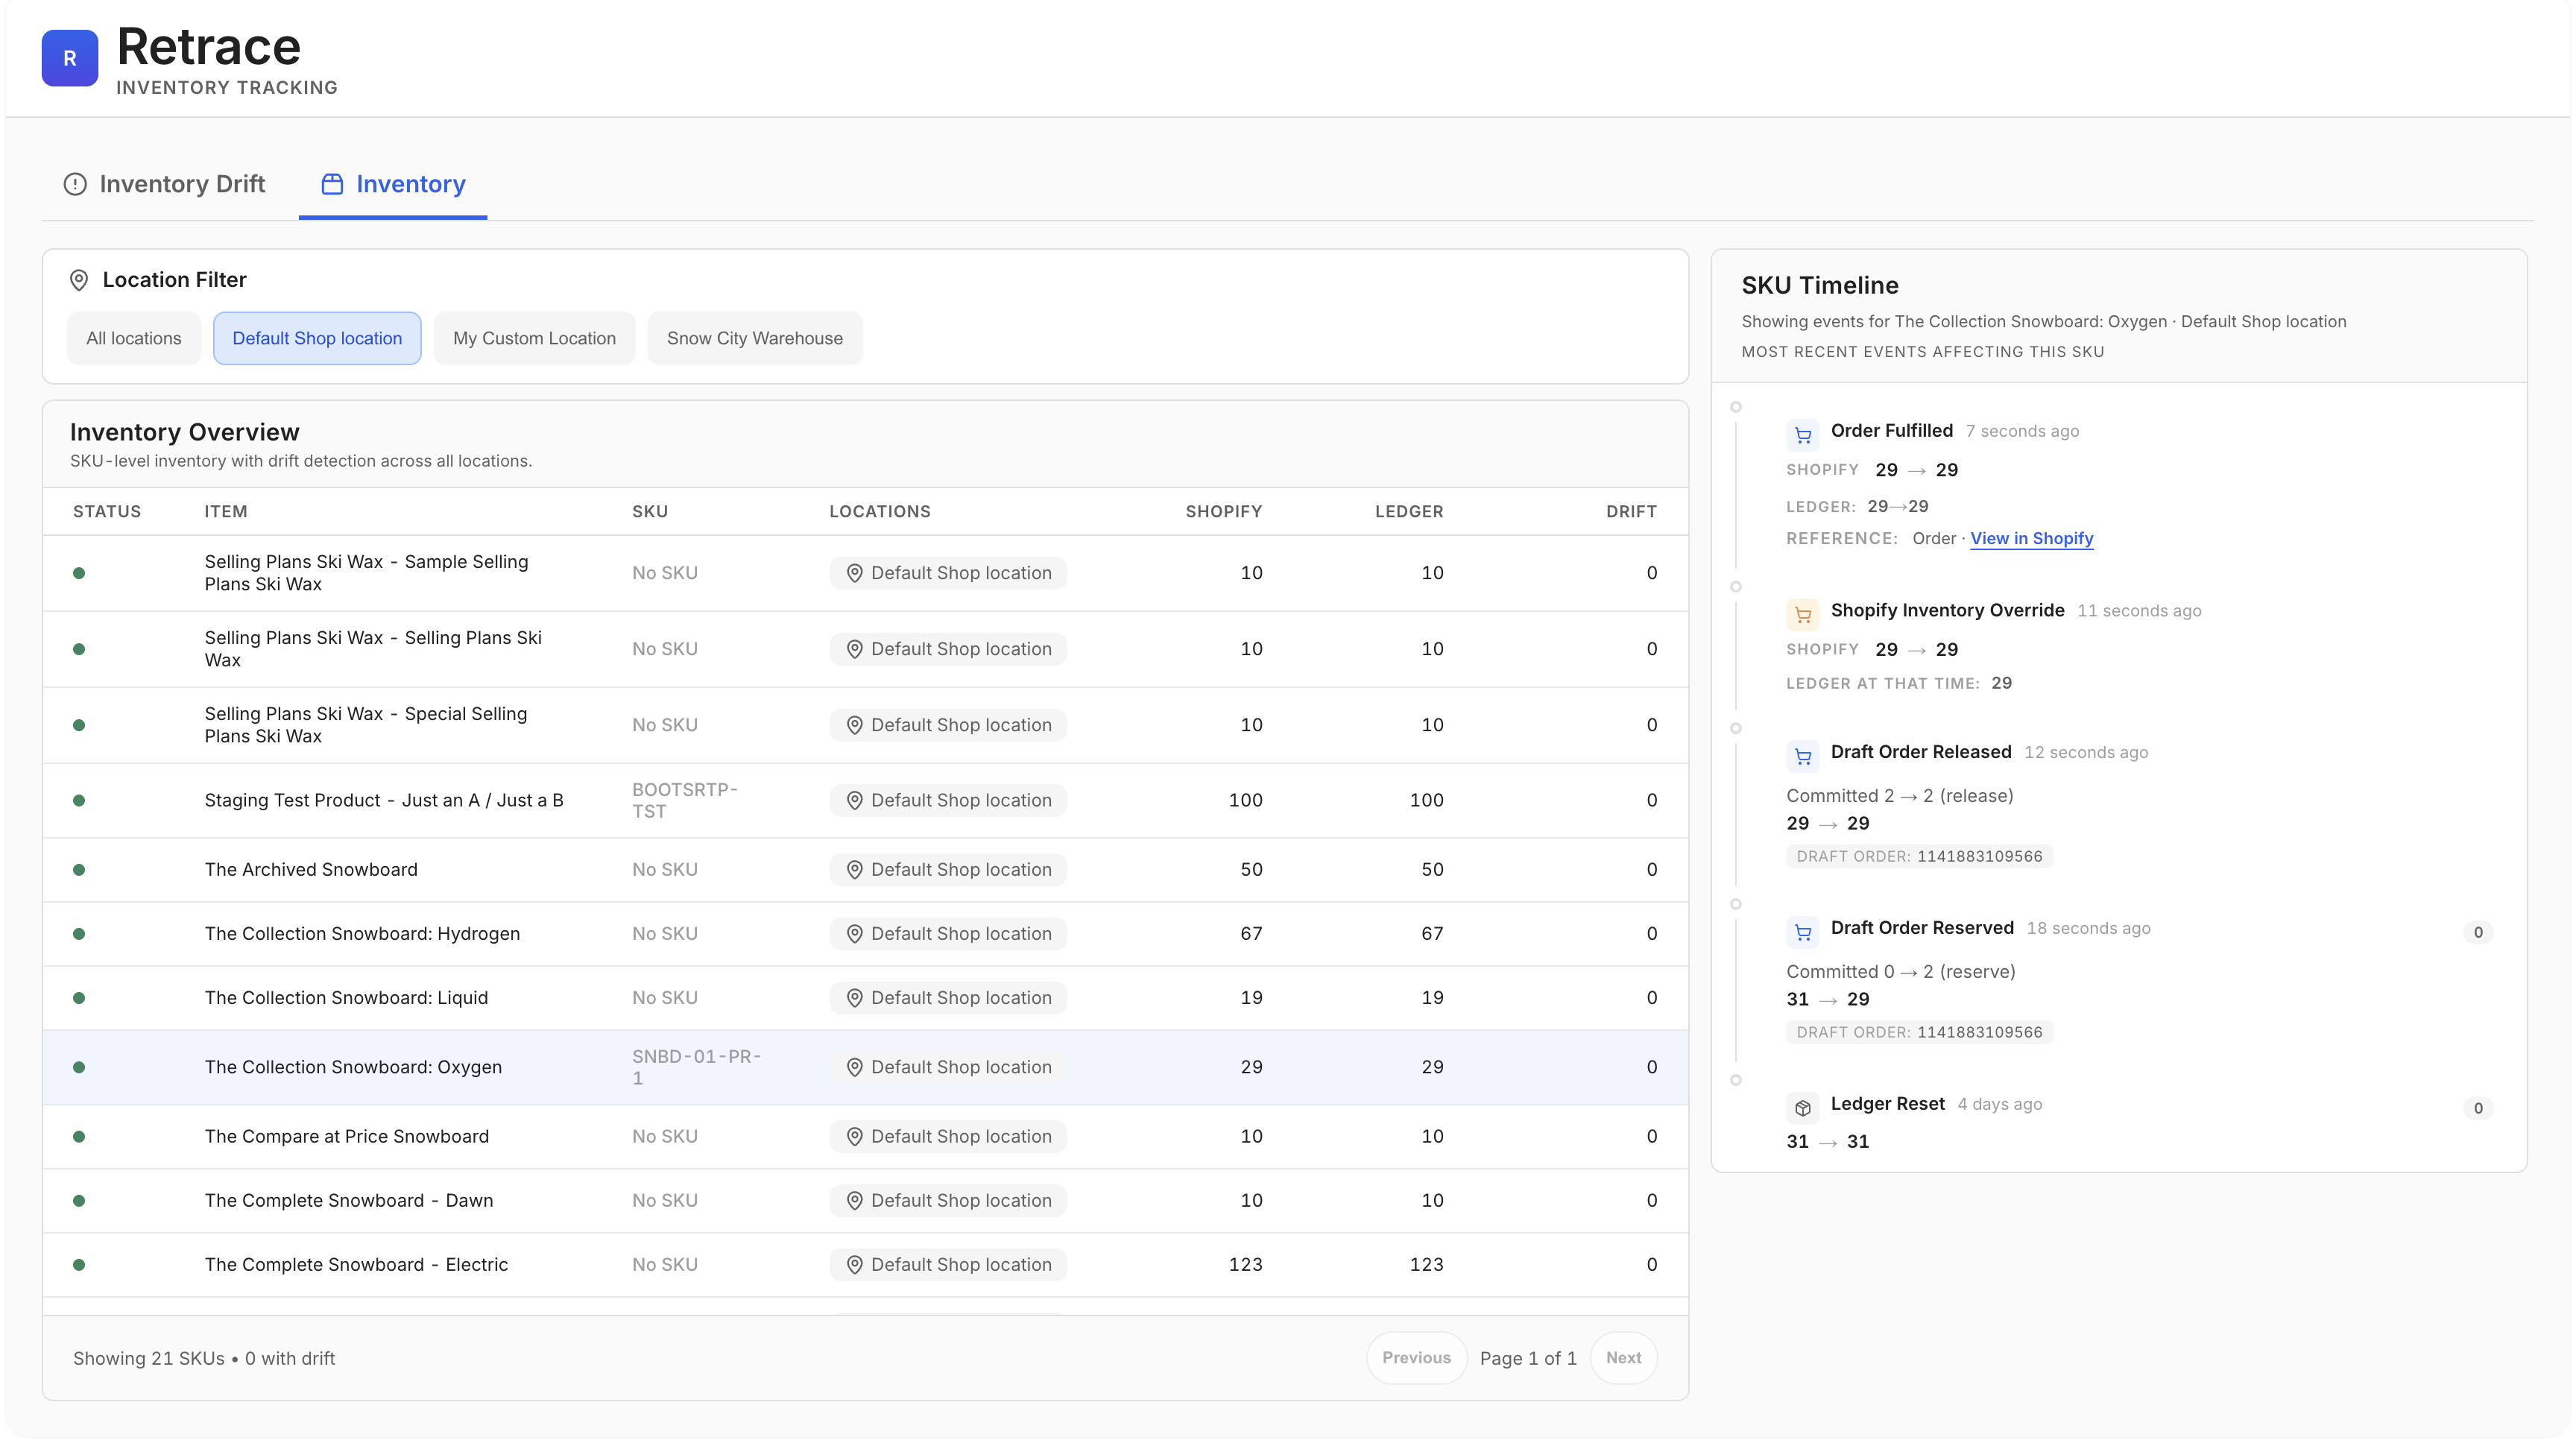Select the Default Shop location filter
This screenshot has height=1443, width=2576.
pos(317,338)
